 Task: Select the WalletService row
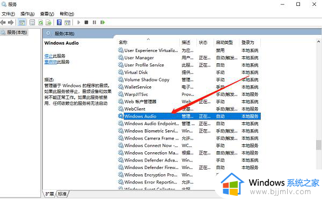click(189, 87)
